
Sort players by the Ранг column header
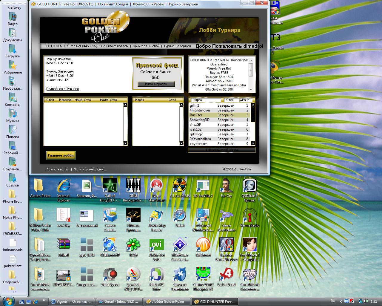246,100
